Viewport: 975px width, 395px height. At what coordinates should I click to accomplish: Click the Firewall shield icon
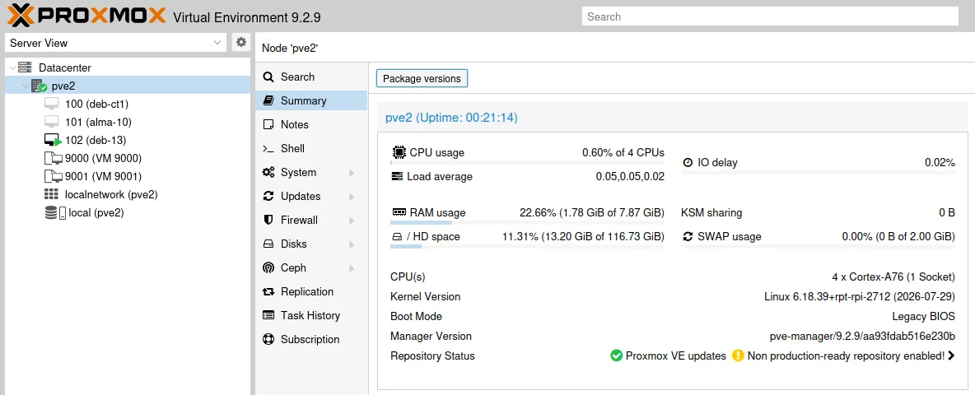point(268,220)
